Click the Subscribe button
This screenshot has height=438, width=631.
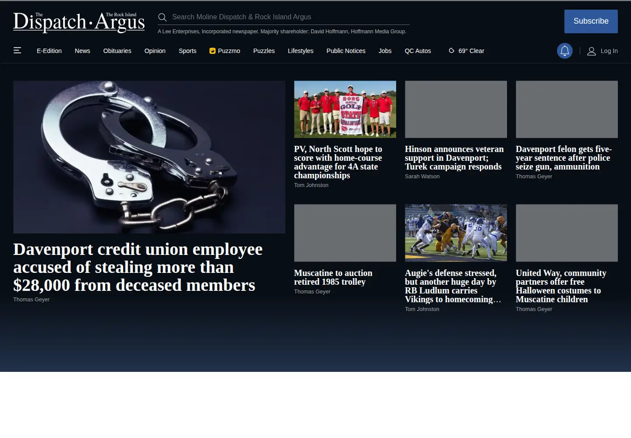point(591,21)
